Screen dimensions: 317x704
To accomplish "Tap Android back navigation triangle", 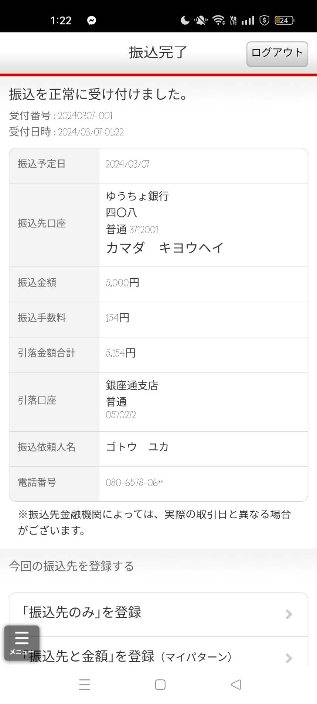I will pos(236,684).
